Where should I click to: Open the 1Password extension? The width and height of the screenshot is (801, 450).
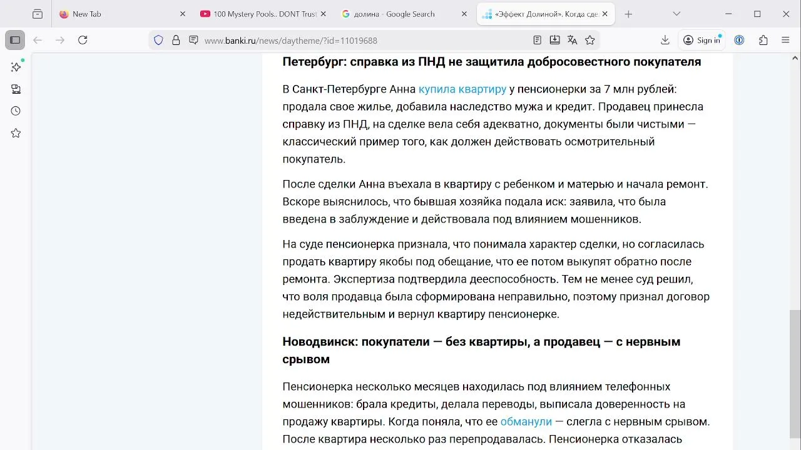pos(739,40)
